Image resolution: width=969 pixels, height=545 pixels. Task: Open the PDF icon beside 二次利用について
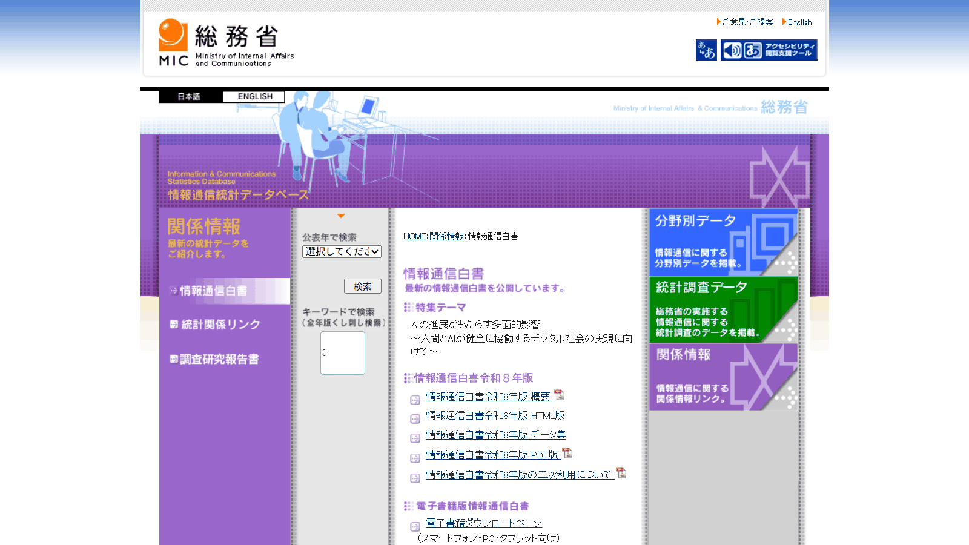621,473
